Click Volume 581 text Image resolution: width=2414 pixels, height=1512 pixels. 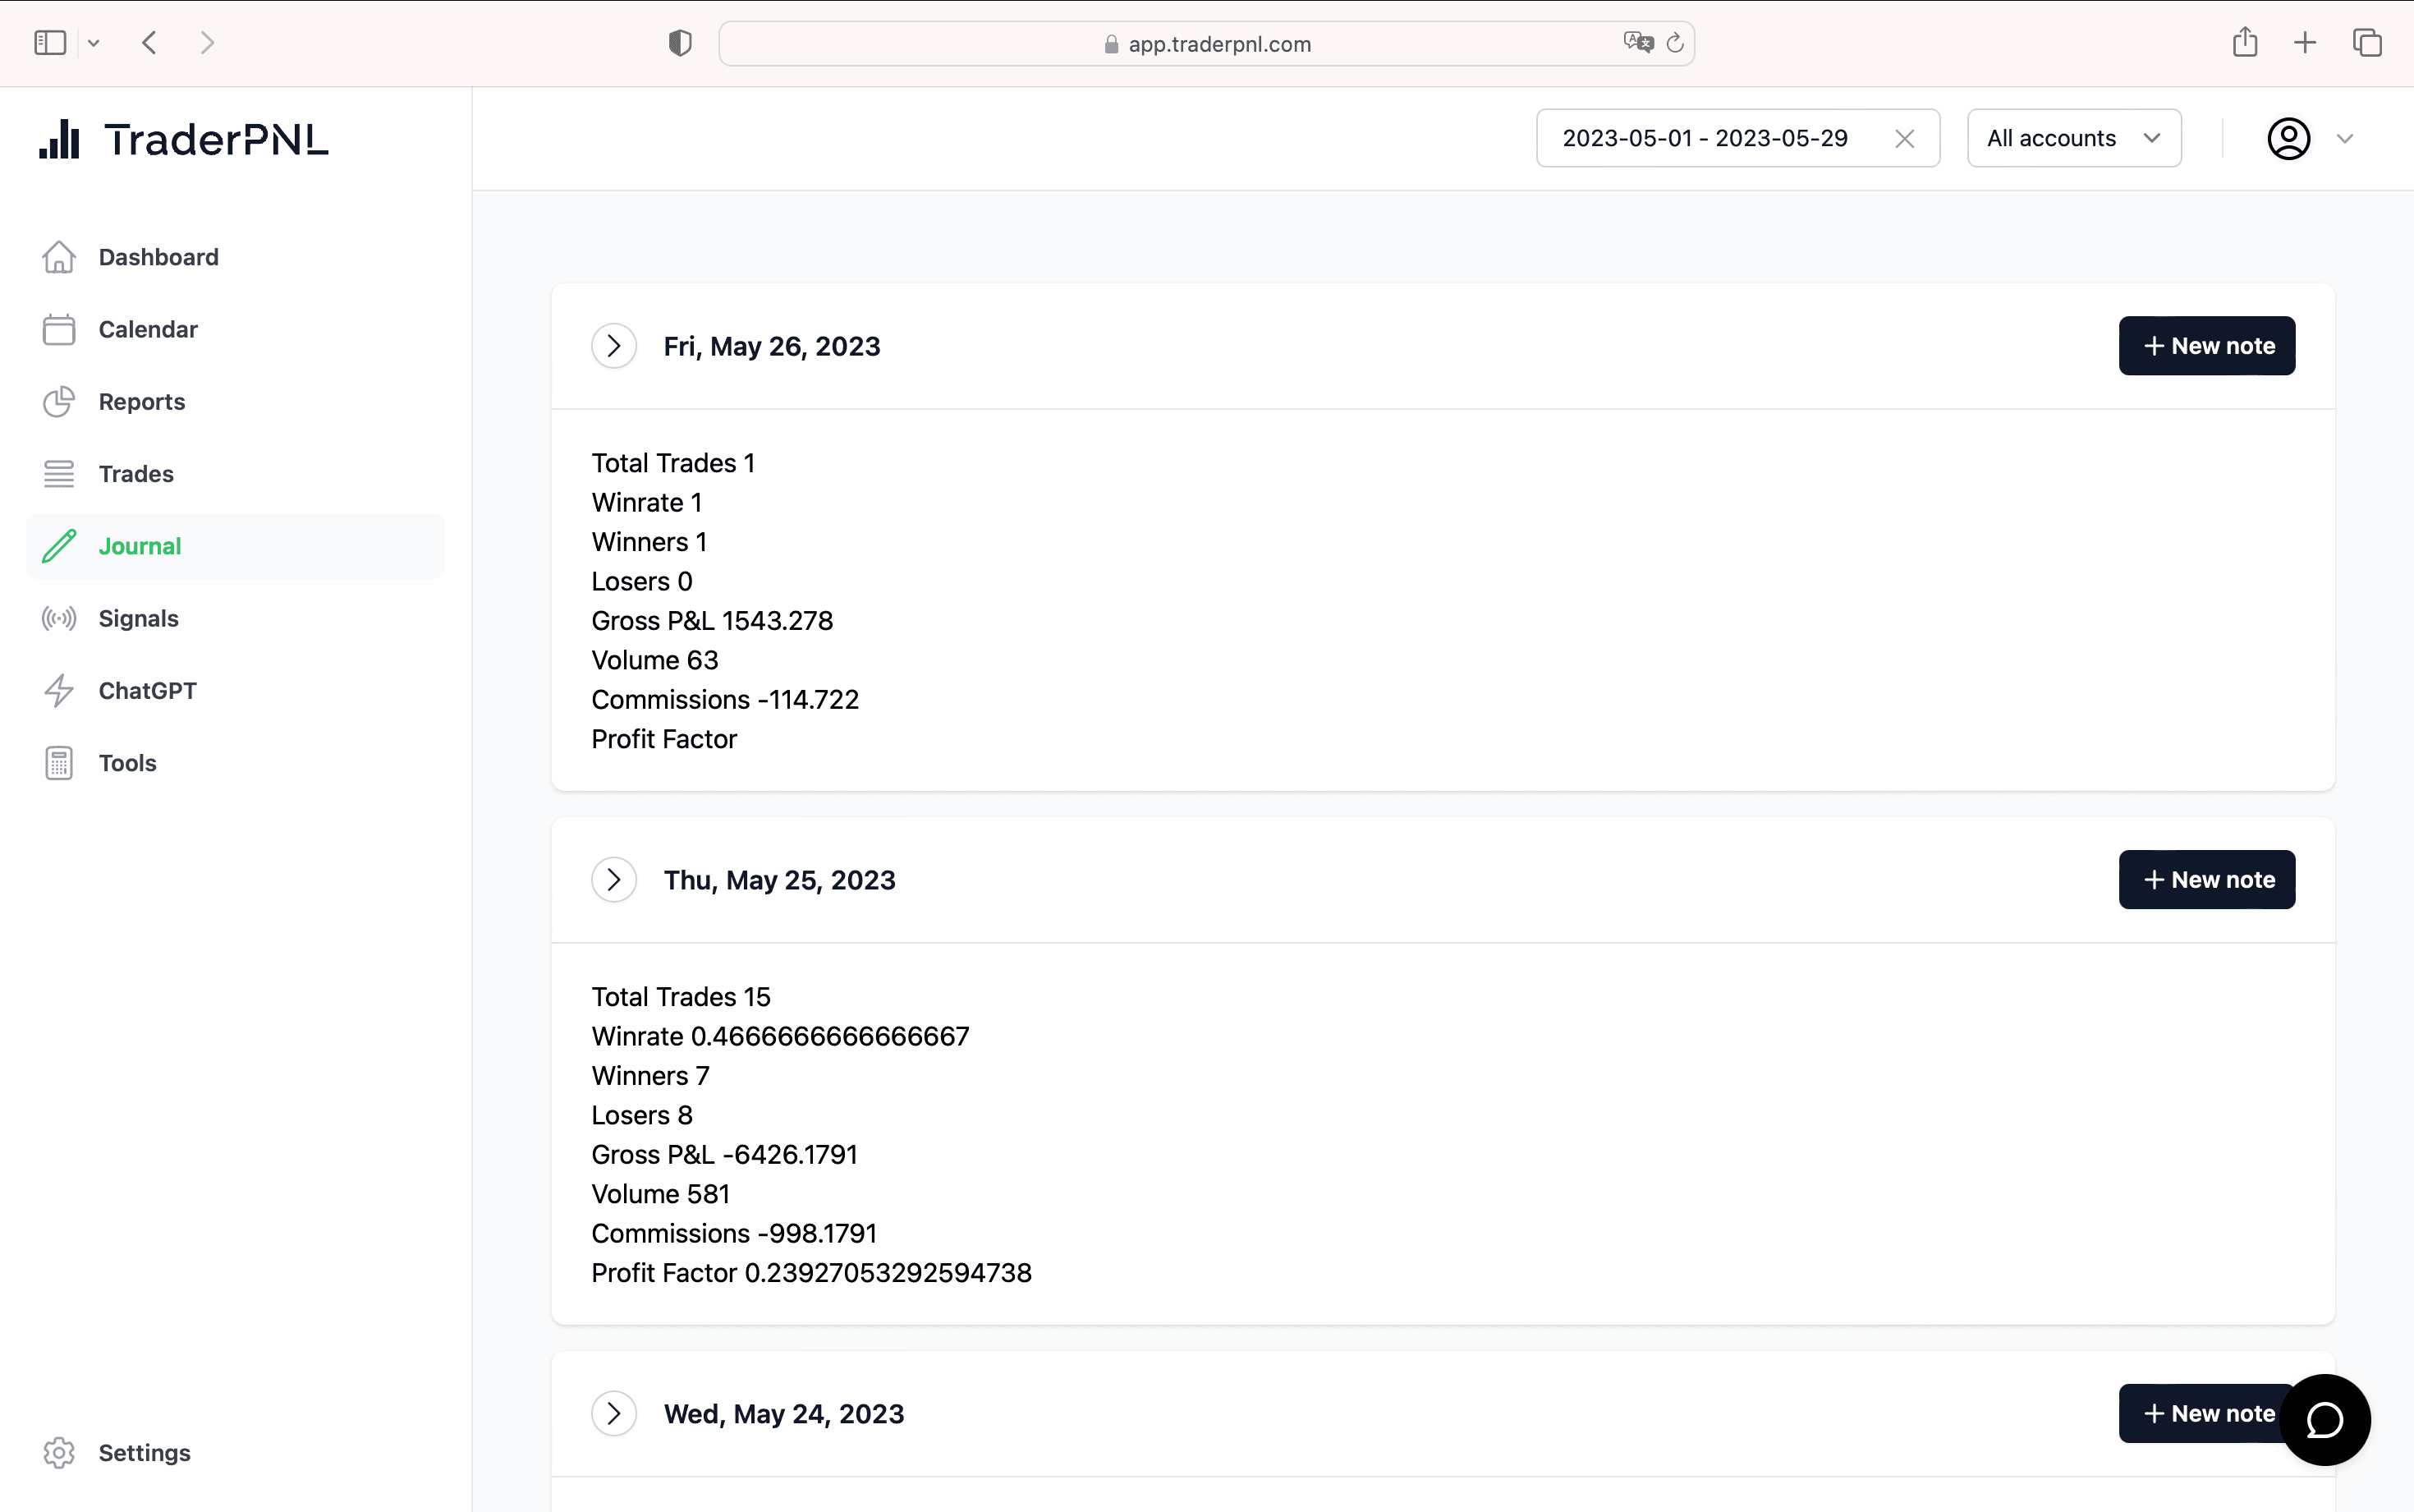click(661, 1194)
